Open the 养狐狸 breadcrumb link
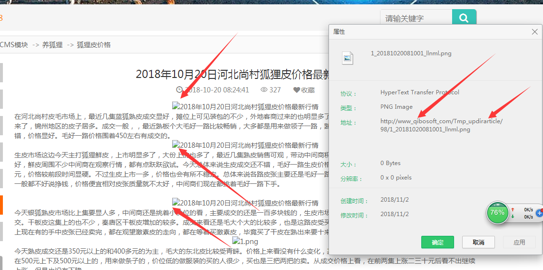543x270 pixels. tap(52, 45)
